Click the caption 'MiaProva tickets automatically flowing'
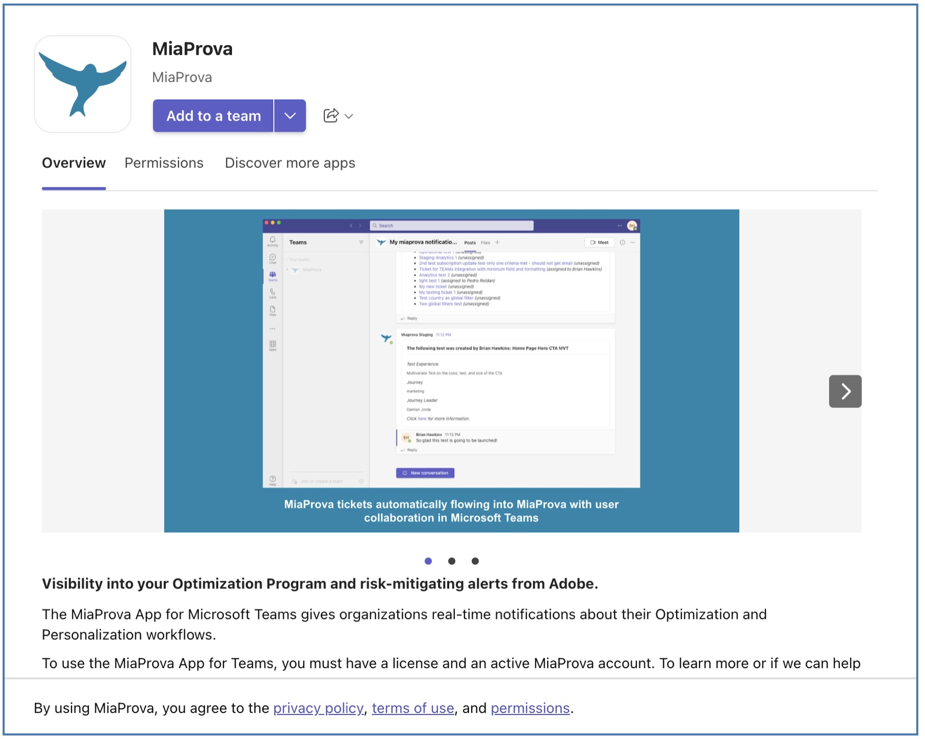Viewport: 925px width, 739px height. tap(451, 511)
